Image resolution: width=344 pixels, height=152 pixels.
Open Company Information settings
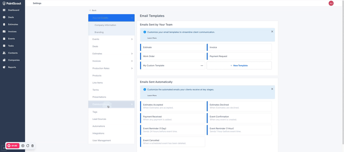tap(111, 25)
